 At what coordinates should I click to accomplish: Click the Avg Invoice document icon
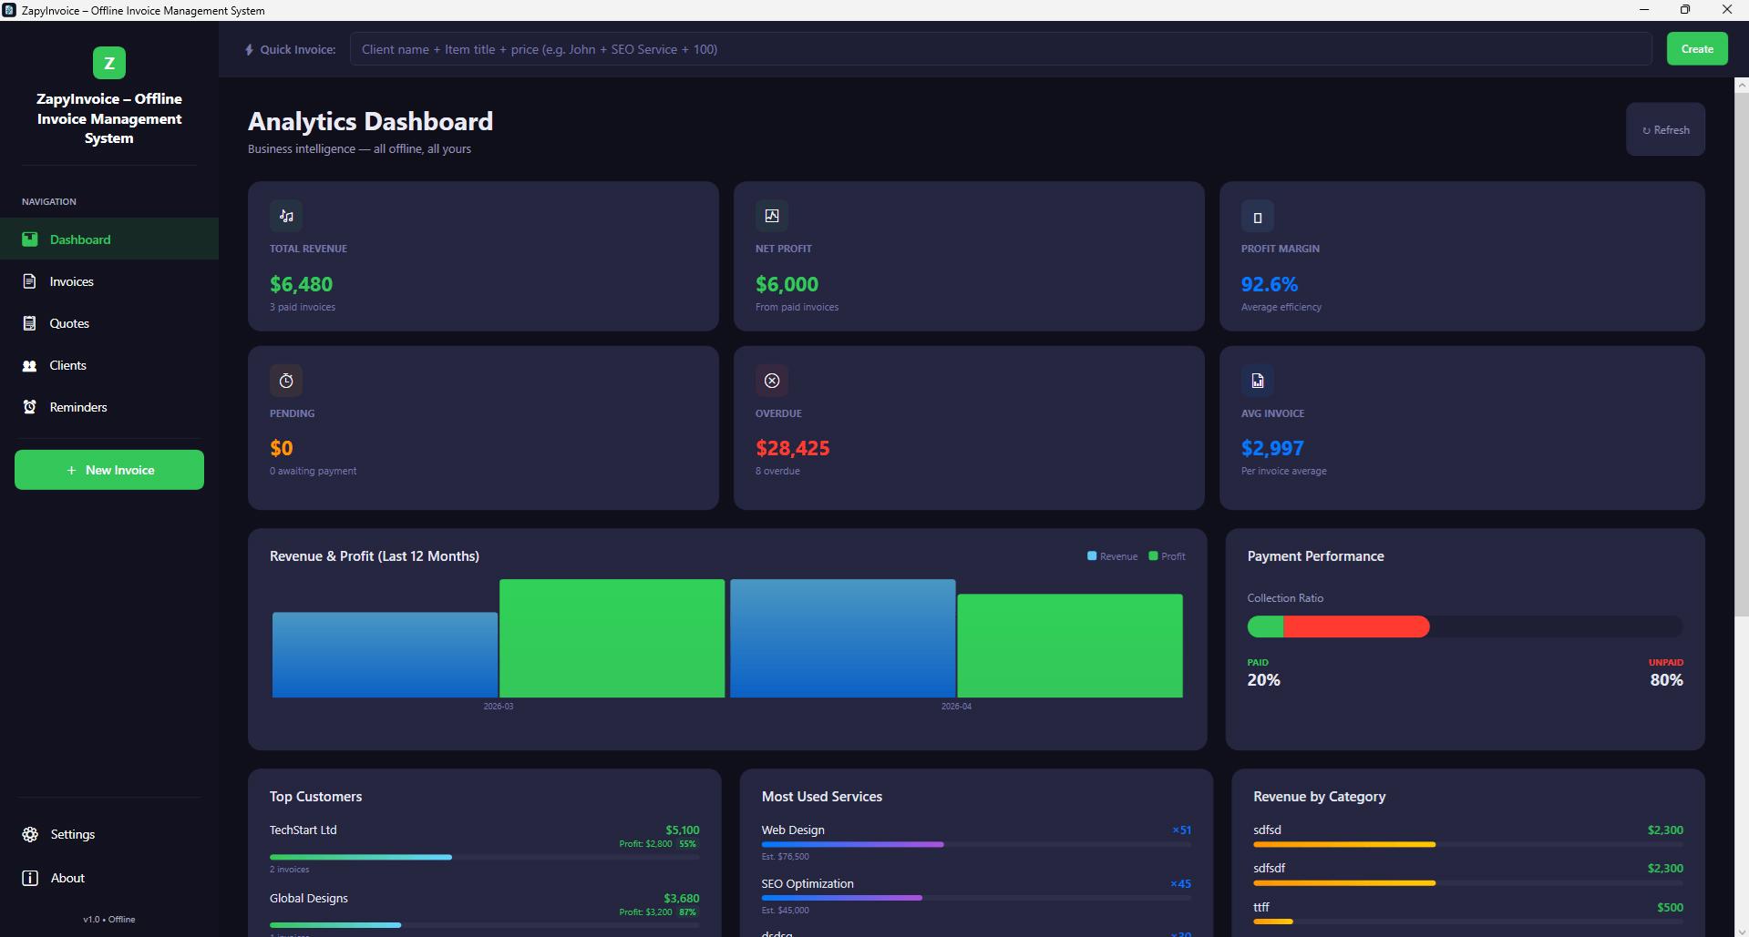coord(1258,381)
